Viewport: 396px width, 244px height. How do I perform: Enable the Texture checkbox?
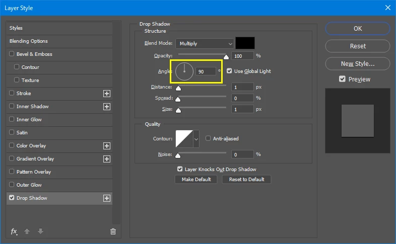pos(17,80)
